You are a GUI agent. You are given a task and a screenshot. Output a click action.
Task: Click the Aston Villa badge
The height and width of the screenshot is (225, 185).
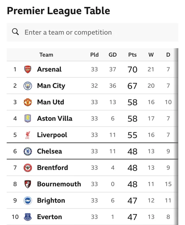[x=28, y=118]
